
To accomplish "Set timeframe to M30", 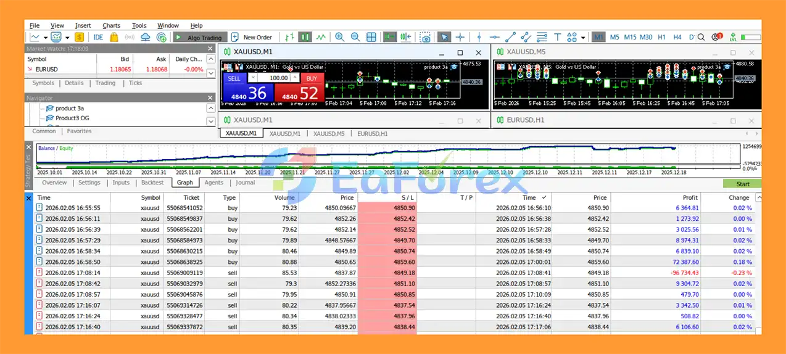I will pos(646,37).
